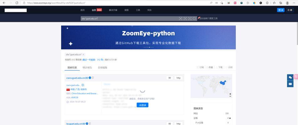Click the 收藏 favorite action
The image size is (298, 125).
coord(210,67)
